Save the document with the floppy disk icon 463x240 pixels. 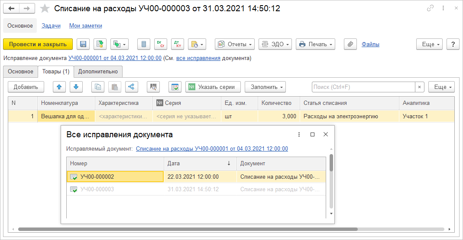coord(83,44)
